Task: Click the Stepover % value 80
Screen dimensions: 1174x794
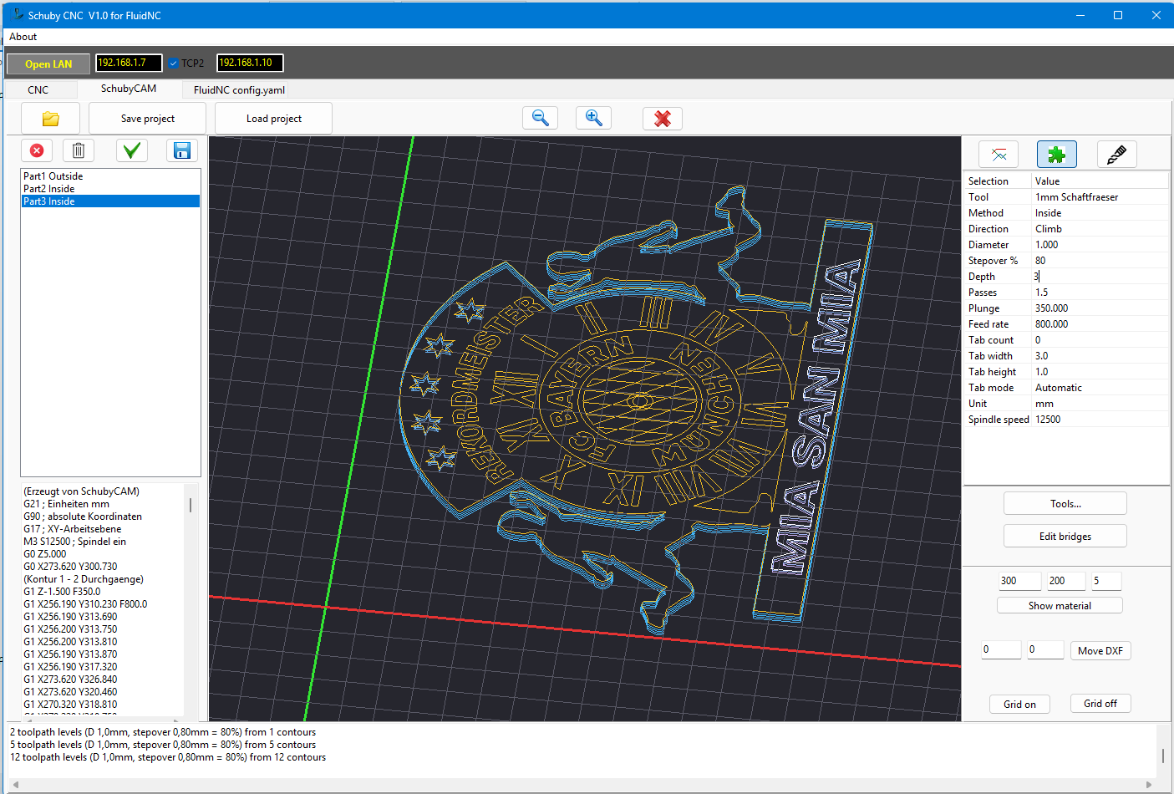Action: pos(1100,261)
